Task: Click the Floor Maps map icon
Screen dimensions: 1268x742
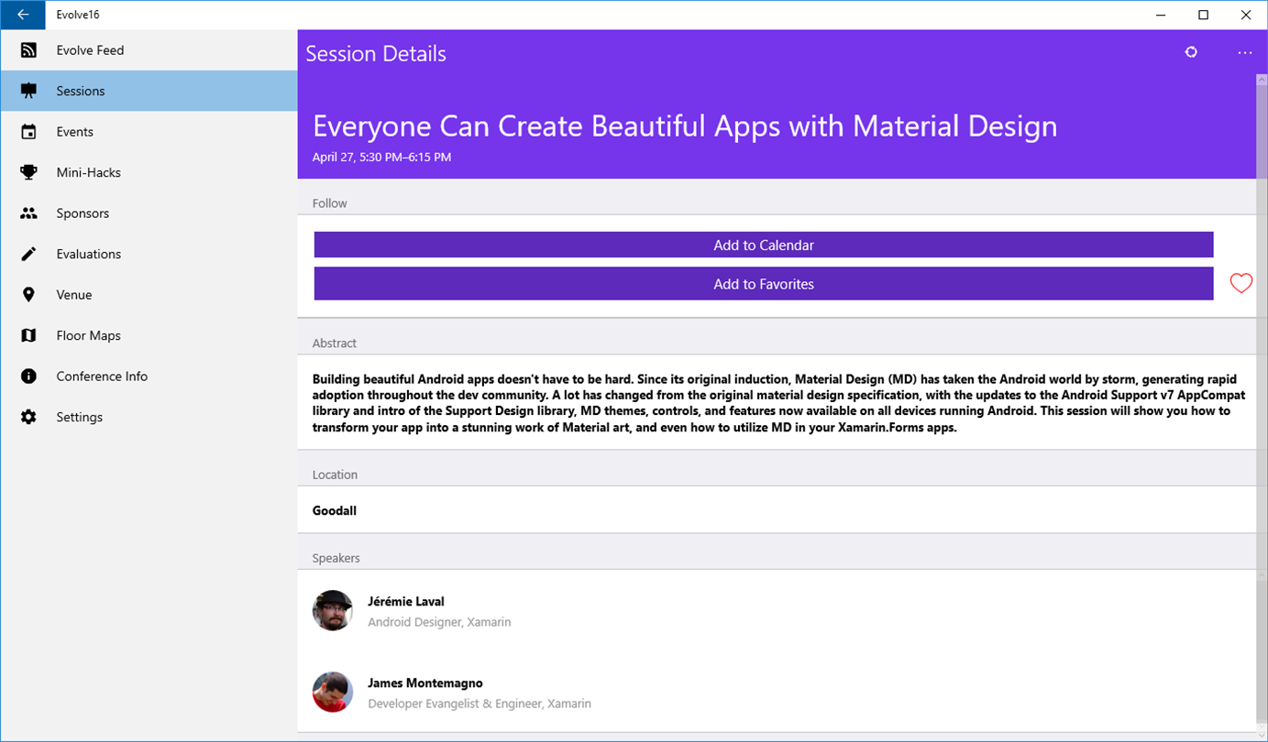Action: tap(28, 335)
